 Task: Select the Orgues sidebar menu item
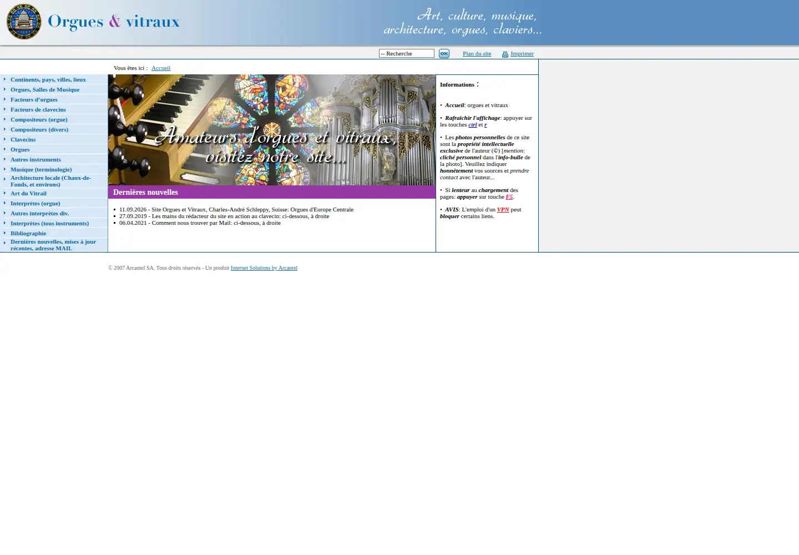click(20, 150)
